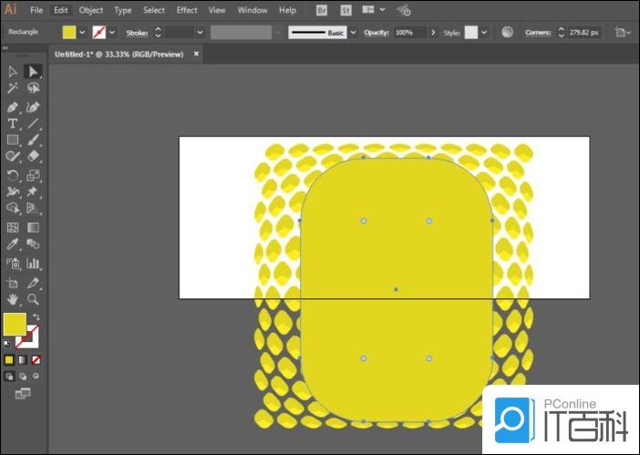Swap fill and stroke colors
This screenshot has width=640, height=455.
point(36,316)
